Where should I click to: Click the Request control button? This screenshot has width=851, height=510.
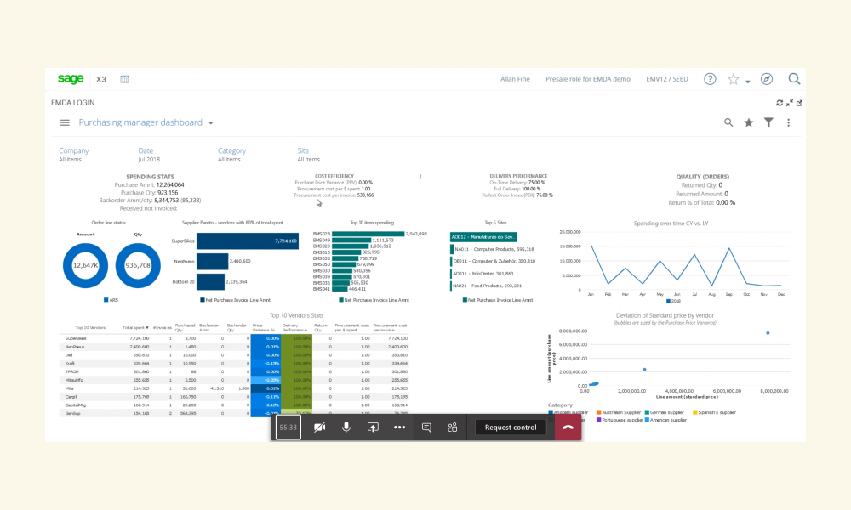pyautogui.click(x=510, y=427)
